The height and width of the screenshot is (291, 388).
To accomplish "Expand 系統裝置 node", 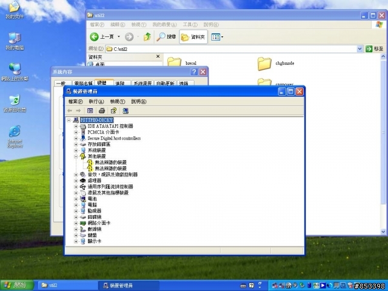I will [x=76, y=150].
